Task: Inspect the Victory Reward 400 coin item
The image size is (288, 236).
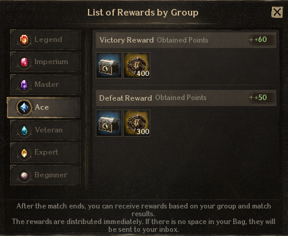Action: click(137, 65)
